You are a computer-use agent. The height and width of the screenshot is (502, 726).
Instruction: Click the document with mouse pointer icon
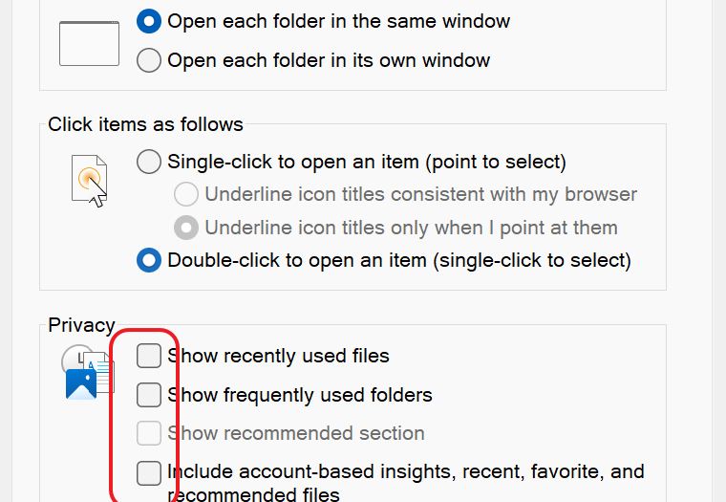(89, 180)
